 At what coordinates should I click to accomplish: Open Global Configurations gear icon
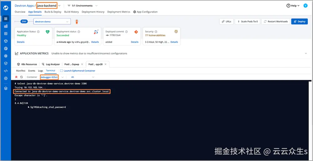tap(6, 78)
